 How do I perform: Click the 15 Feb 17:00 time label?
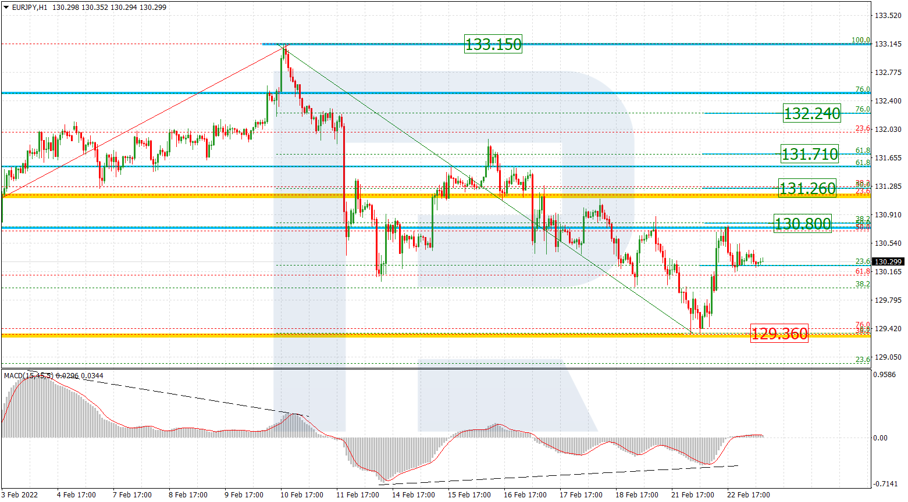pyautogui.click(x=469, y=495)
